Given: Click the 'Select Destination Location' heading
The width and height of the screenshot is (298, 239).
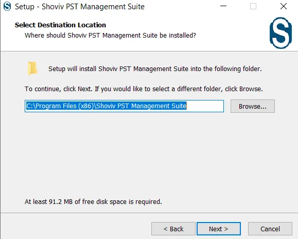Looking at the screenshot, I should tap(60, 25).
